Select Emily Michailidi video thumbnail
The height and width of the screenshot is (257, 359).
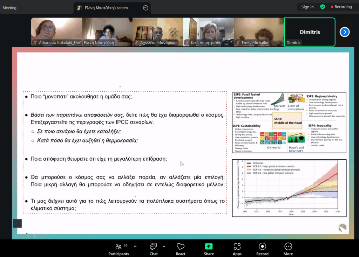(x=259, y=32)
